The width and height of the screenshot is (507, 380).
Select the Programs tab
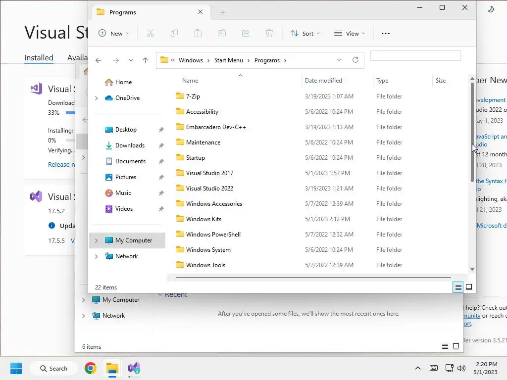(152, 12)
